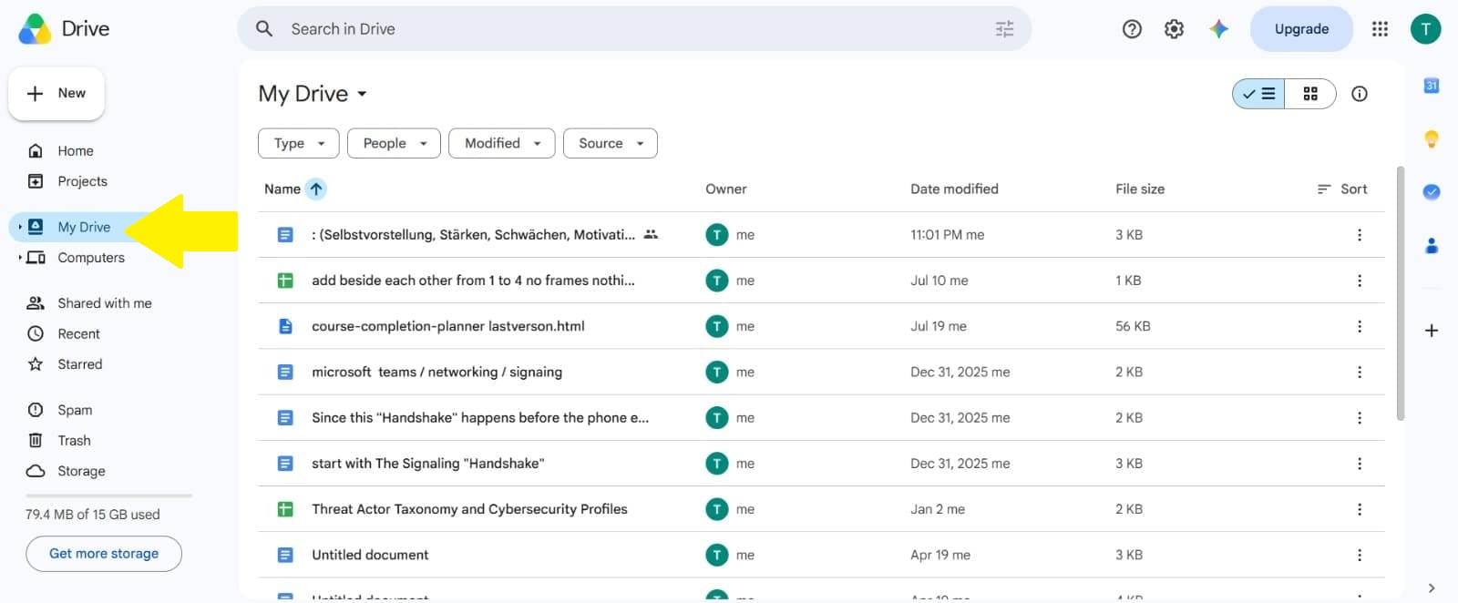The width and height of the screenshot is (1458, 603).
Task: Click the Upgrade button
Action: 1301,29
